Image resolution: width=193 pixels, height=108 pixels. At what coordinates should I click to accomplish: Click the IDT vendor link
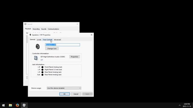(x=42, y=60)
